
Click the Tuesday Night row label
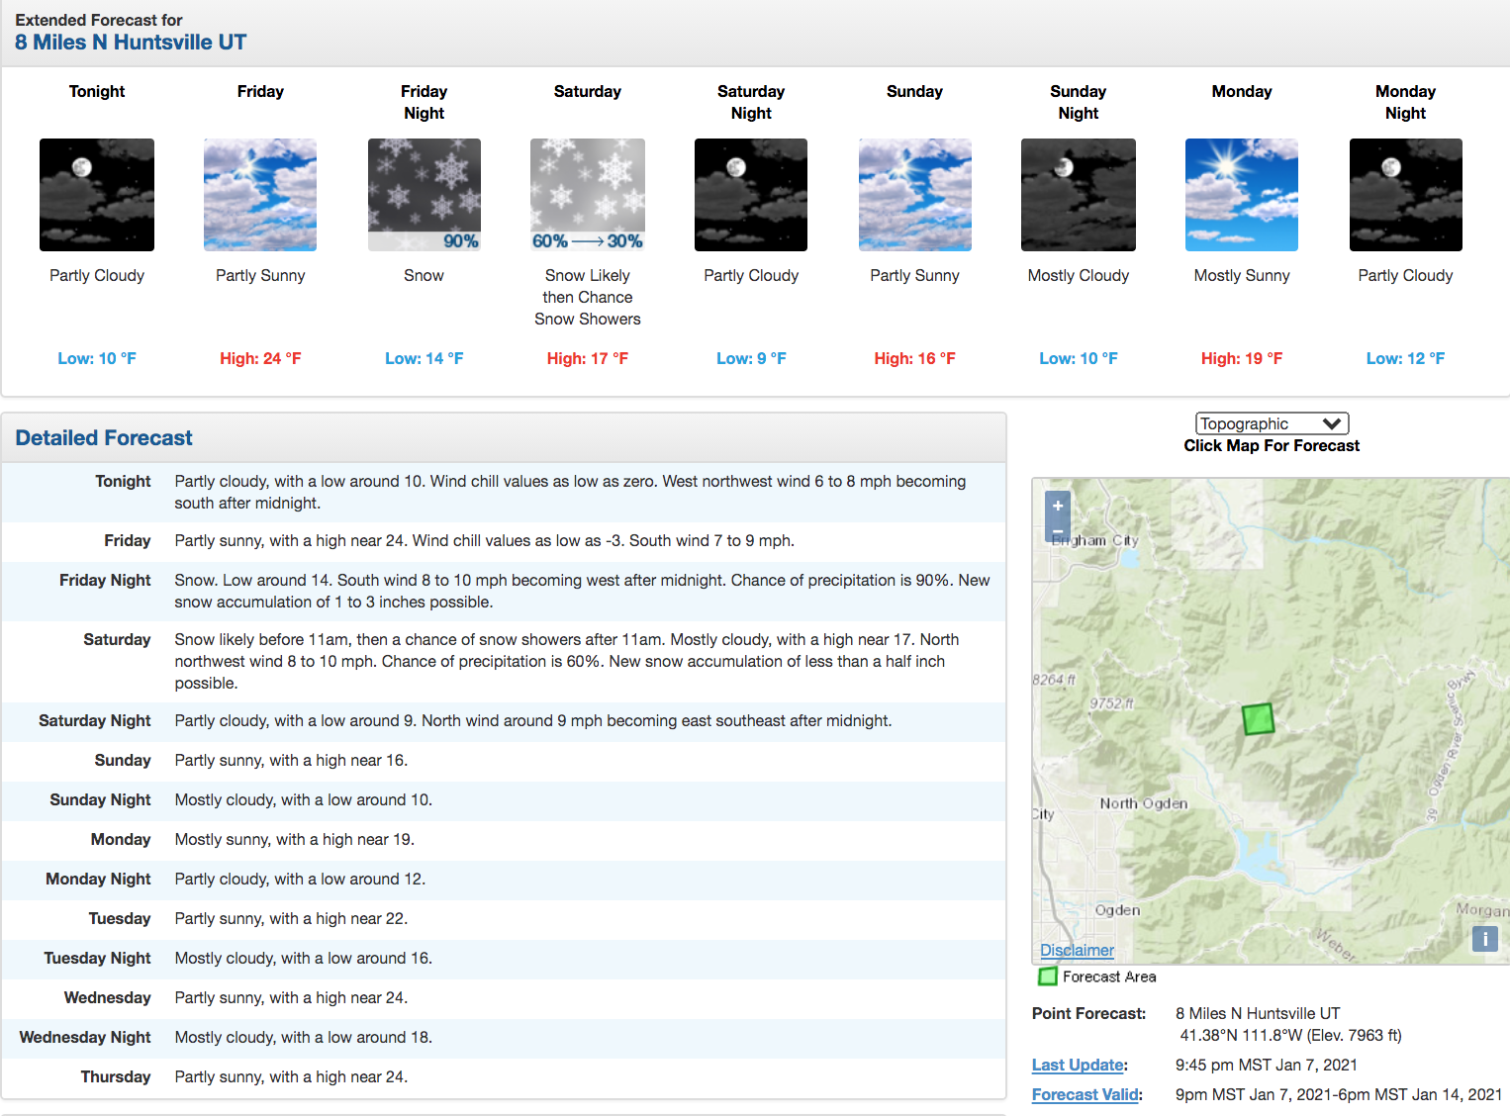click(x=97, y=958)
